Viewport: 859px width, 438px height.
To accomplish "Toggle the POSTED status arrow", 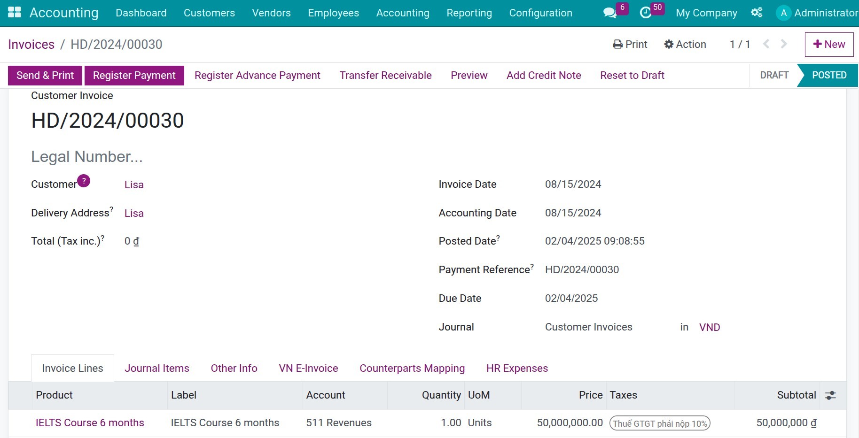I will tap(828, 75).
